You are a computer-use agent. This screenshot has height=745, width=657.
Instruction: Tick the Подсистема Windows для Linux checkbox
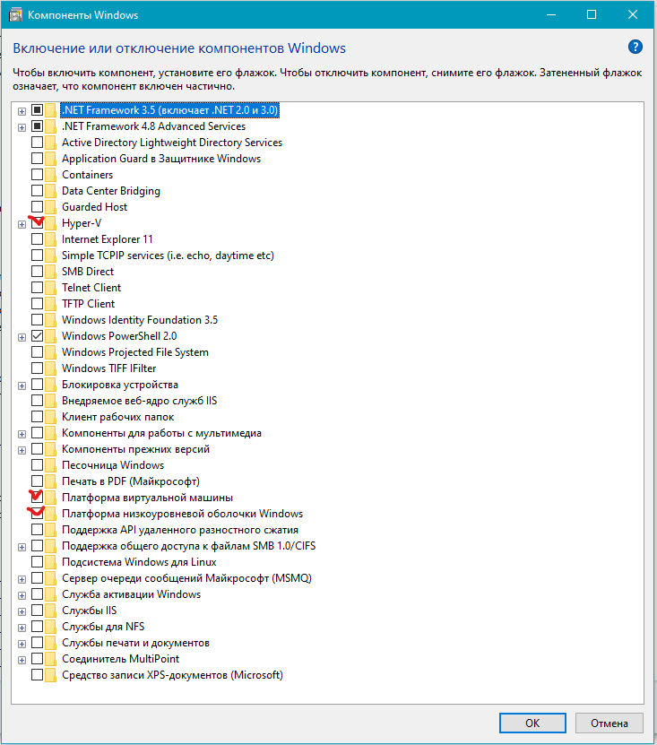tap(37, 562)
